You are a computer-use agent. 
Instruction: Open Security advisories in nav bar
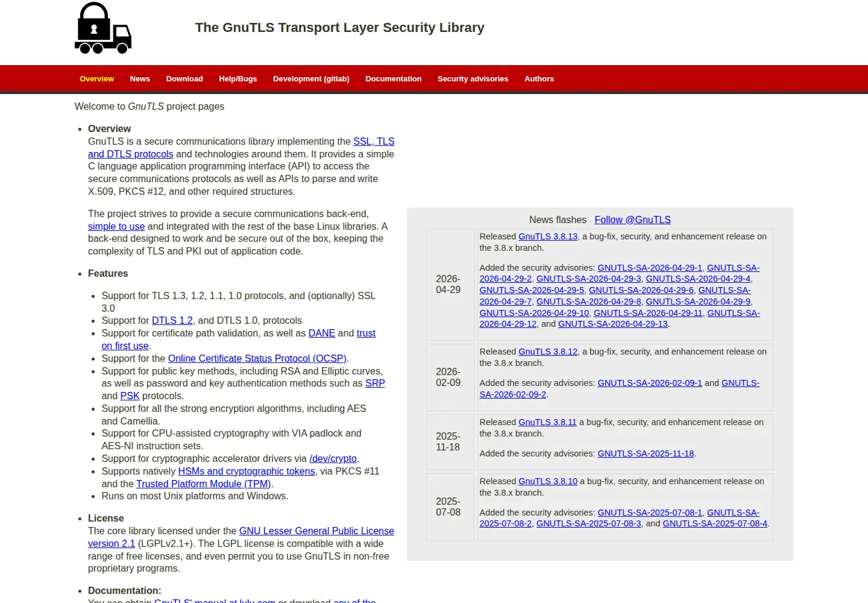pos(473,79)
